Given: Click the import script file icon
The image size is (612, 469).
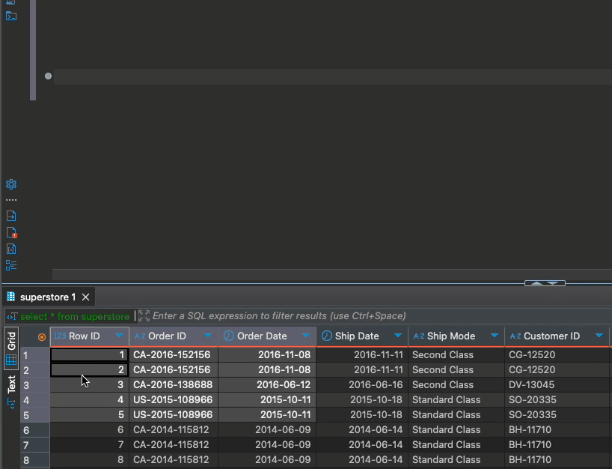Looking at the screenshot, I should coord(11,216).
